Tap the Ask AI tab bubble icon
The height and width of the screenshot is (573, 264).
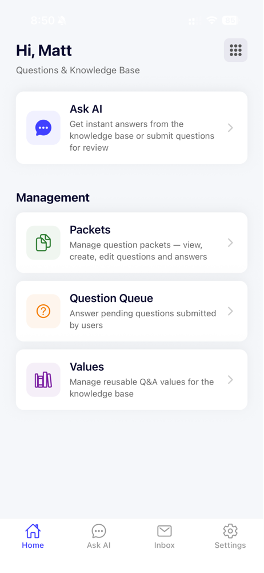[x=99, y=532]
